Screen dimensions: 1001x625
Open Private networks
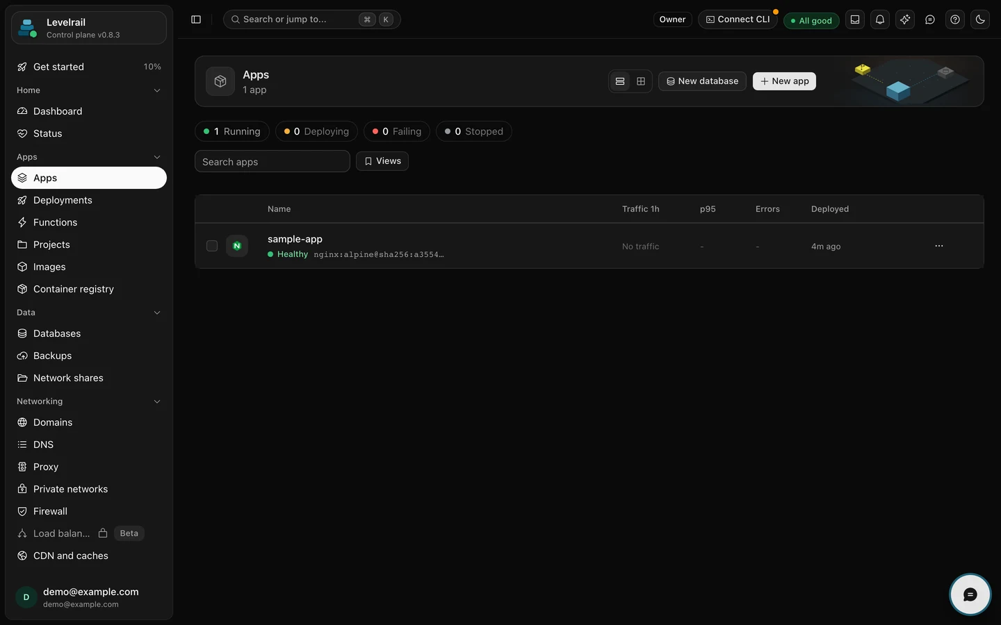pos(89,489)
